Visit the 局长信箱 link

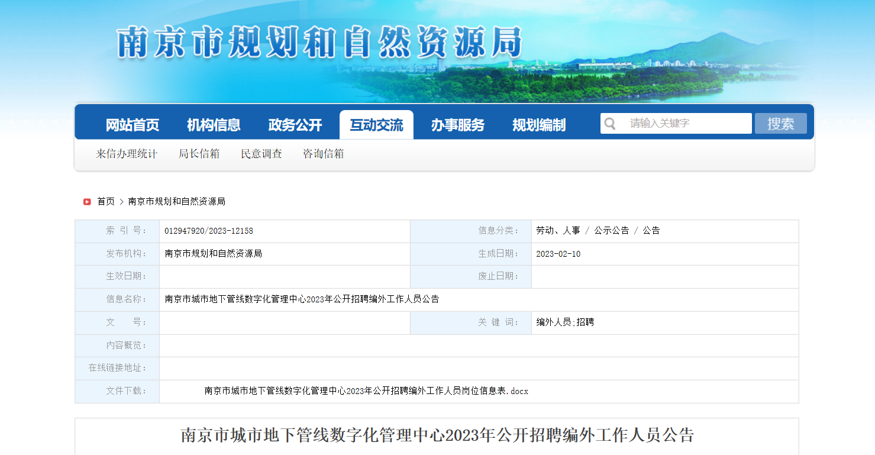point(199,154)
